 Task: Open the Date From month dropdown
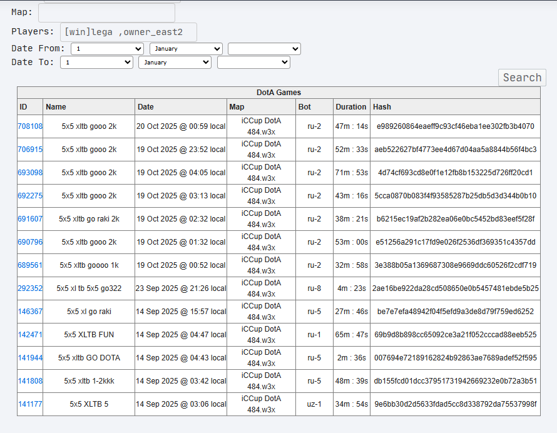[186, 49]
